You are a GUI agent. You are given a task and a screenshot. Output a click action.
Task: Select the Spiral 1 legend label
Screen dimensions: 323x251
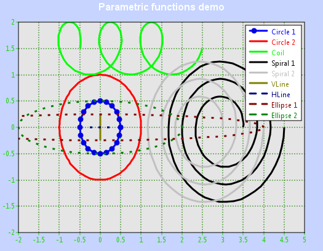[283, 63]
